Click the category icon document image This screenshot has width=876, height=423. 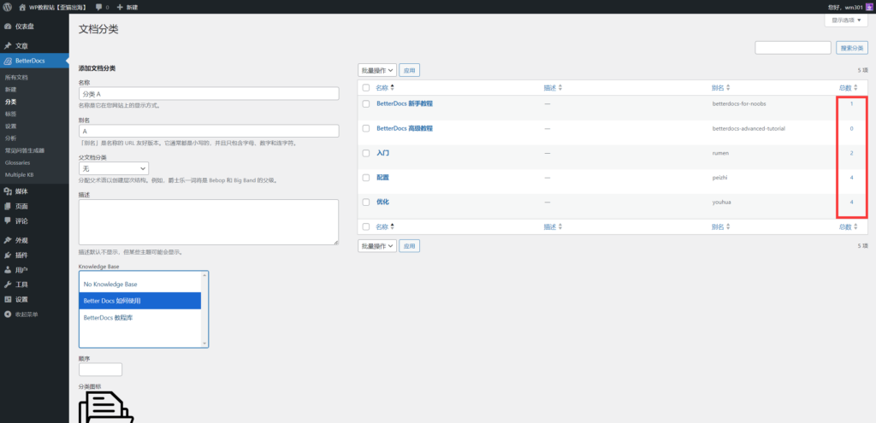[x=106, y=408]
